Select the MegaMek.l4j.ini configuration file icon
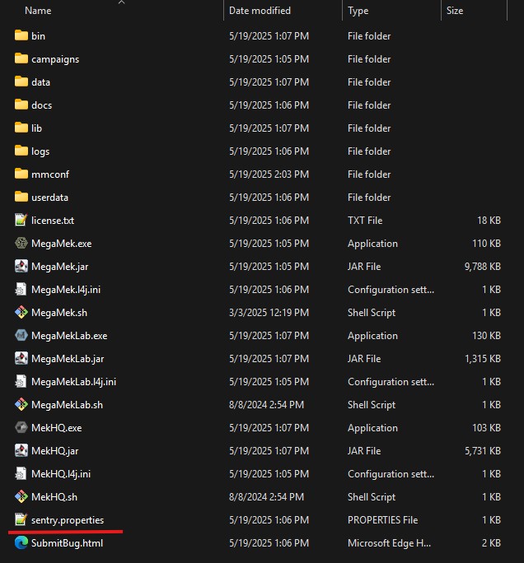This screenshot has width=524, height=563. tap(21, 290)
